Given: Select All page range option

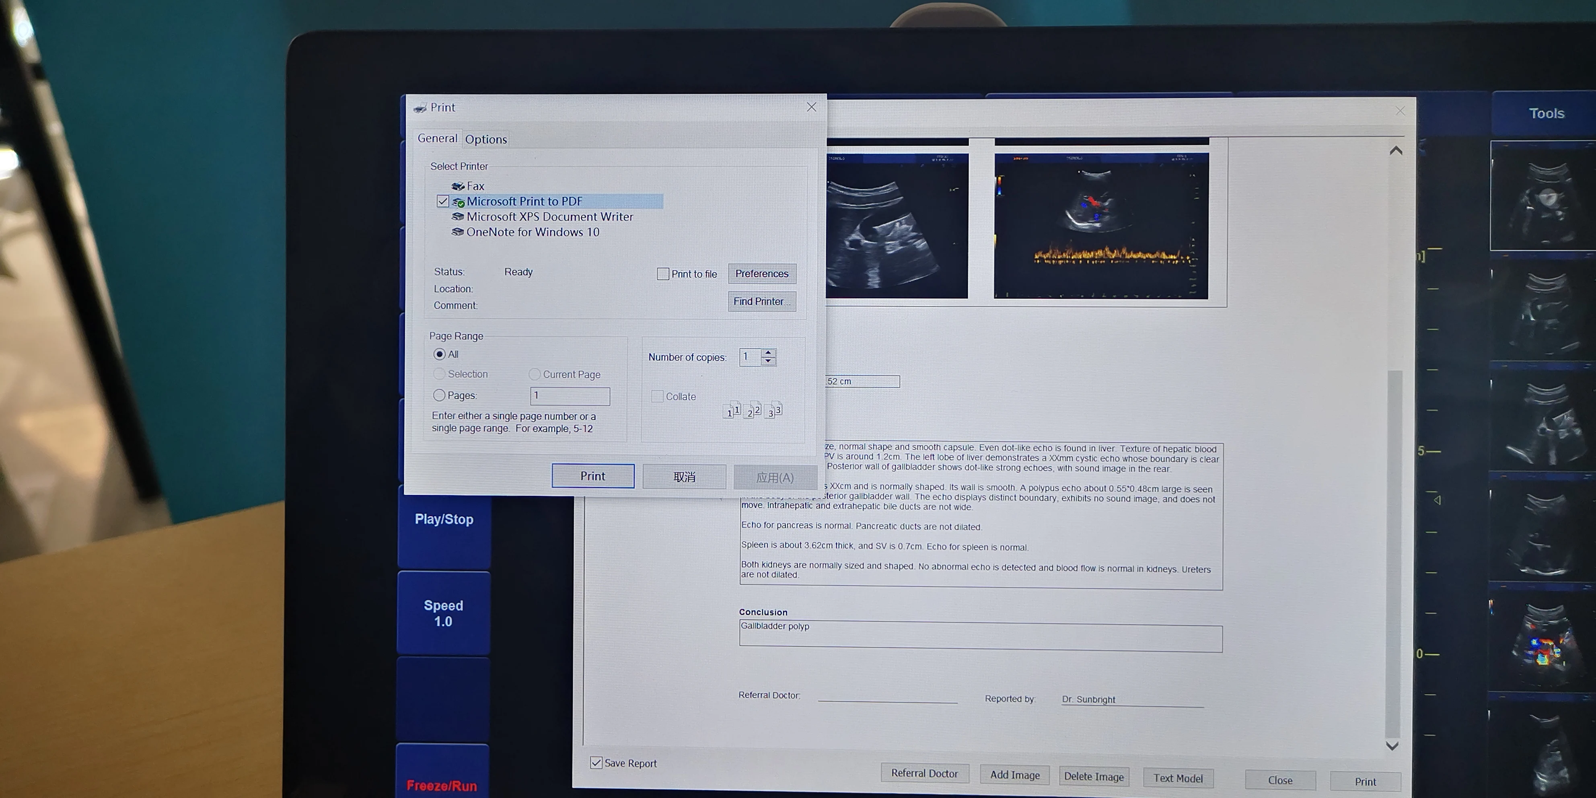Looking at the screenshot, I should 439,354.
